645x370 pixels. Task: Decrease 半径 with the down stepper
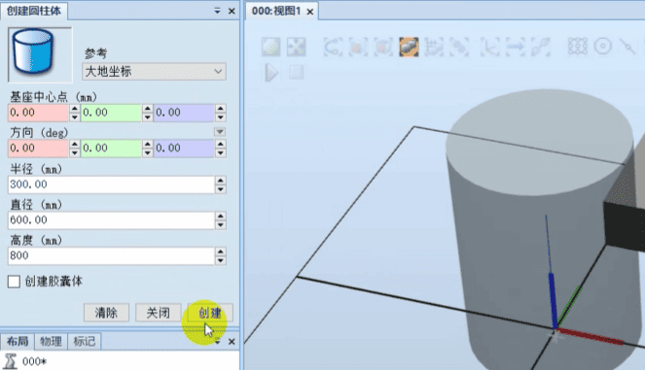221,189
